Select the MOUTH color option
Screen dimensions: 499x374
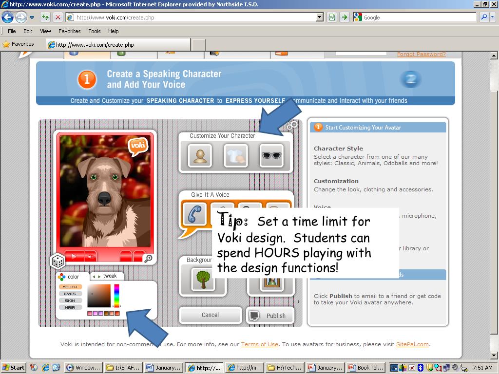point(70,287)
